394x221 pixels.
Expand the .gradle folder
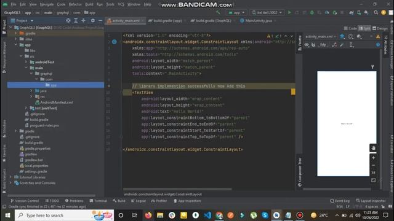[15, 33]
